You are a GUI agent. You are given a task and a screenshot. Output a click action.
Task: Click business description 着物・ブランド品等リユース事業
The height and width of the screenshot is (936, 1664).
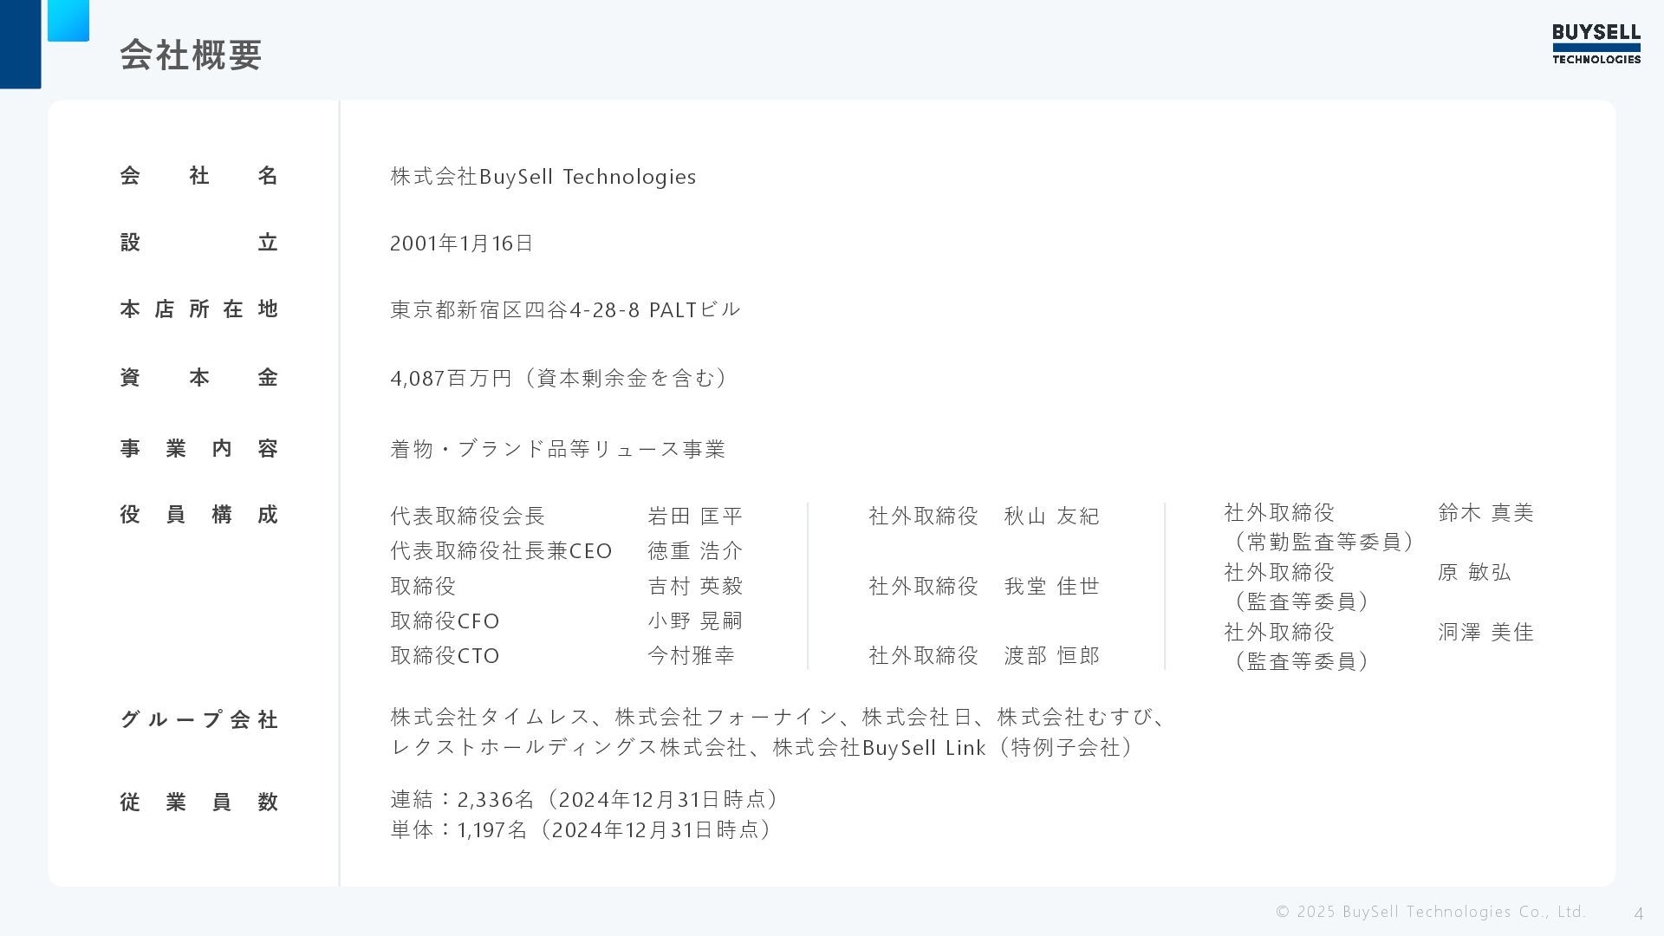[x=557, y=449]
